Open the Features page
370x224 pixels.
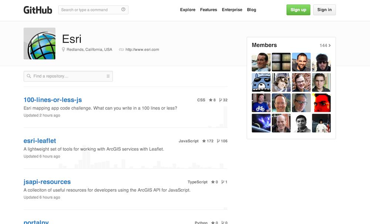[x=208, y=10]
